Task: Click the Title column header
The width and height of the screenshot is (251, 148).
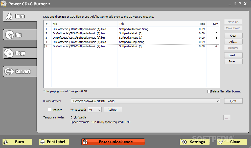Action: [156, 24]
